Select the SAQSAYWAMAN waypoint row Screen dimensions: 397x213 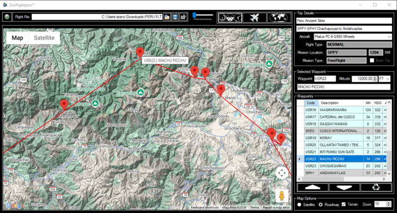pos(342,124)
